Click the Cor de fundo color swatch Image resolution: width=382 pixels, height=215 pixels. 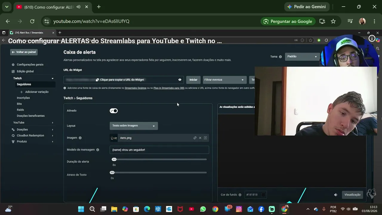(263, 195)
